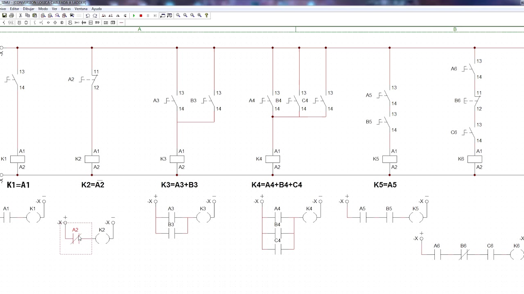
Task: Open the Barras menu
Action: point(65,9)
